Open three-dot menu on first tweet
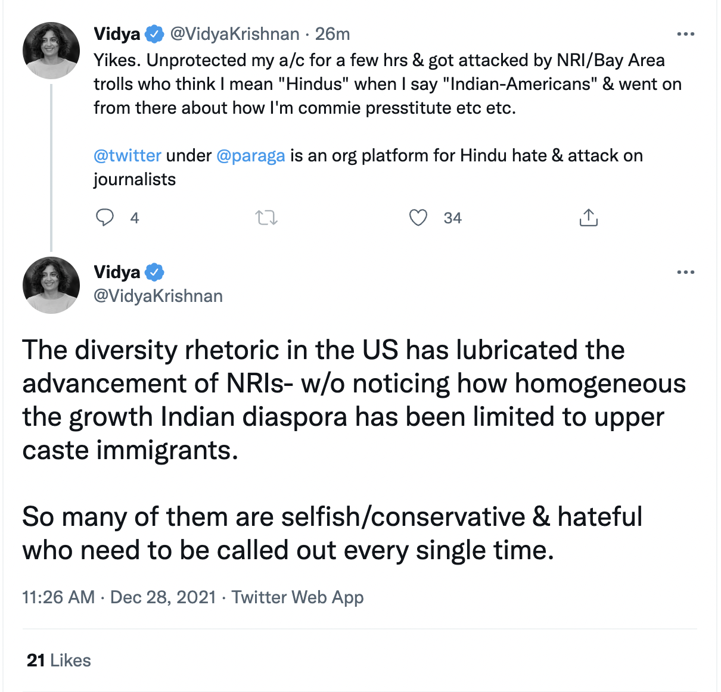721x692 pixels. pyautogui.click(x=686, y=34)
